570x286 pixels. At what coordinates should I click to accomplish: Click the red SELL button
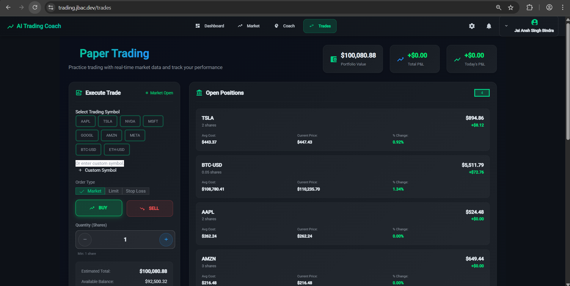tap(150, 208)
